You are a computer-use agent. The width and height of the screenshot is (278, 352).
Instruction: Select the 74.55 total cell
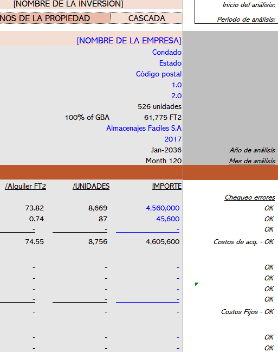[x=34, y=242]
